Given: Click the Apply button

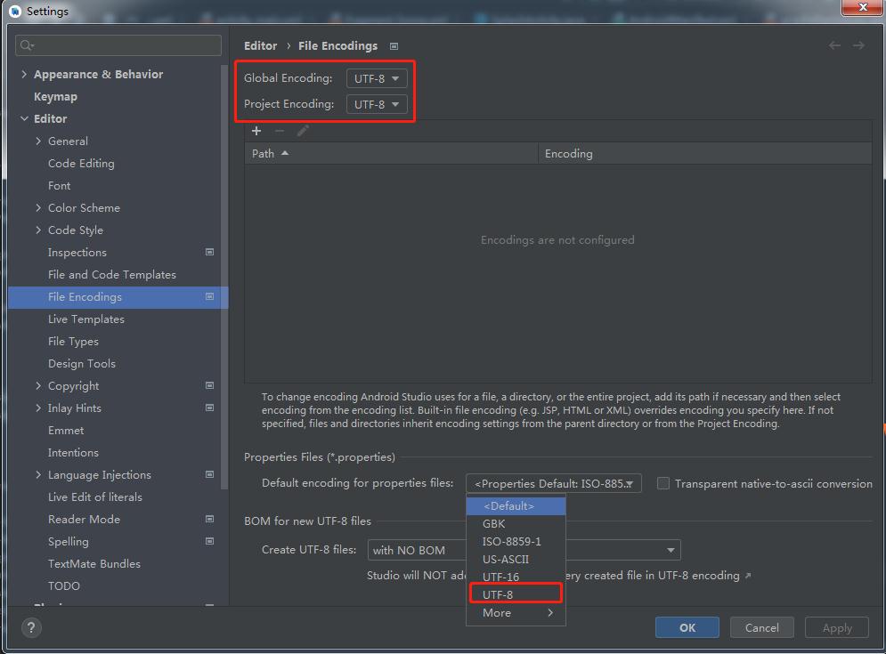Looking at the screenshot, I should coord(837,627).
